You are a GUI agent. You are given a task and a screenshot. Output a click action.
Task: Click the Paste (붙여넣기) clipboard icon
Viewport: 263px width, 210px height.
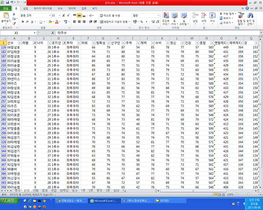tap(6, 15)
